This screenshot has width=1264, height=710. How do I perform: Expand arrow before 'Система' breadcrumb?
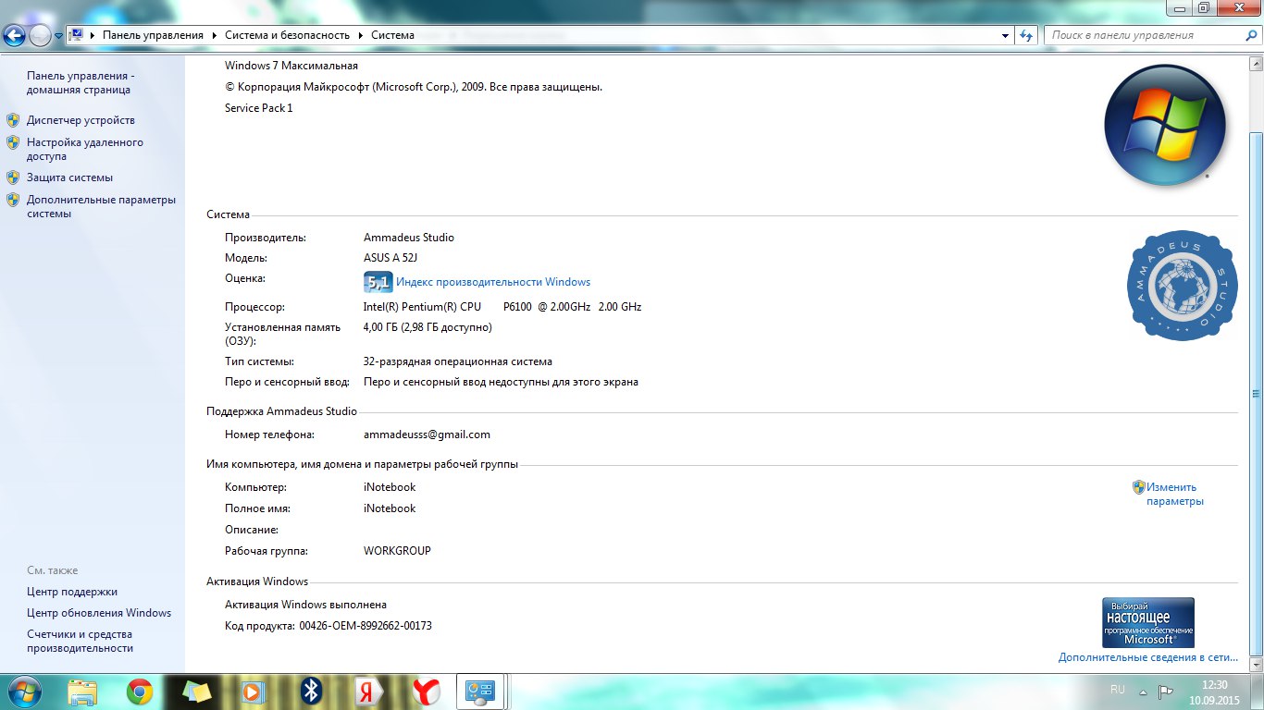coord(361,35)
